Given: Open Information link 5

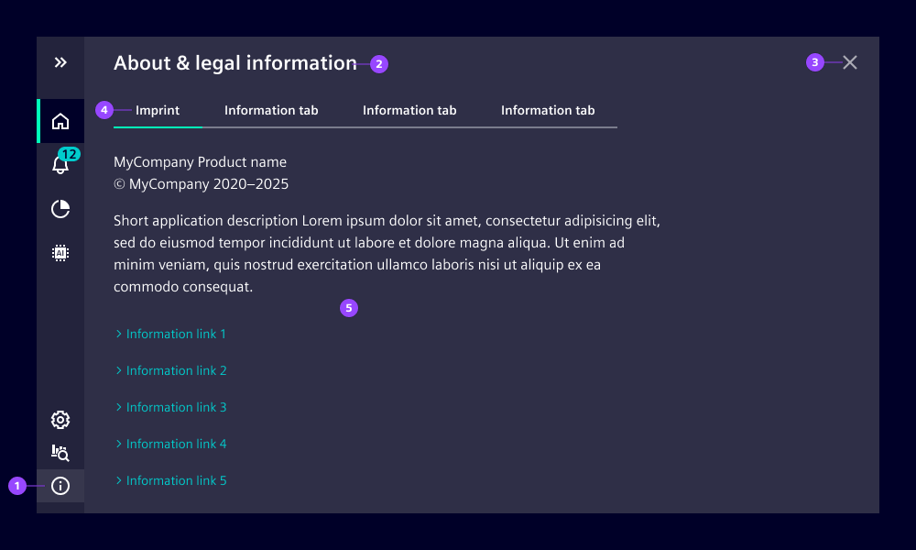Looking at the screenshot, I should point(176,480).
